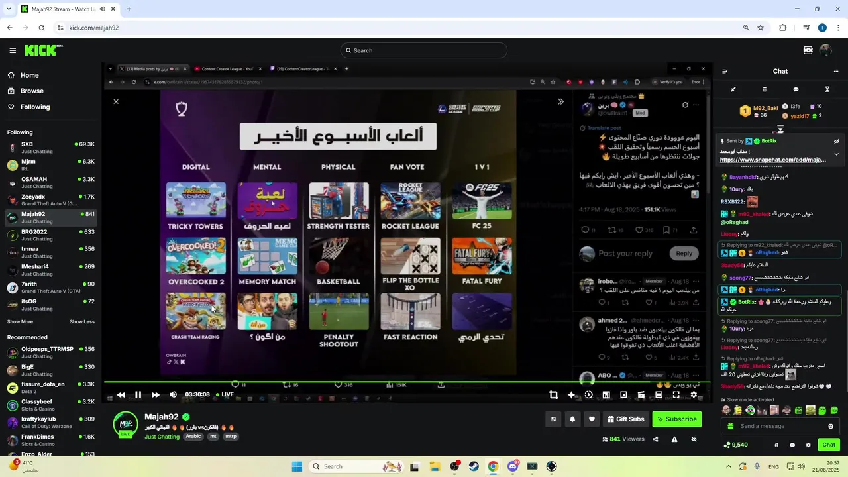Image resolution: width=848 pixels, height=477 pixels.
Task: Click the share stream icon
Action: pyautogui.click(x=655, y=439)
